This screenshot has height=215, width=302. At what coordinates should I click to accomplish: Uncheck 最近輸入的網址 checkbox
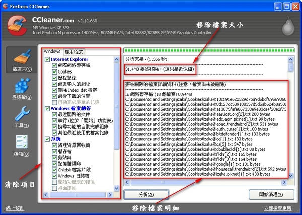(54, 84)
